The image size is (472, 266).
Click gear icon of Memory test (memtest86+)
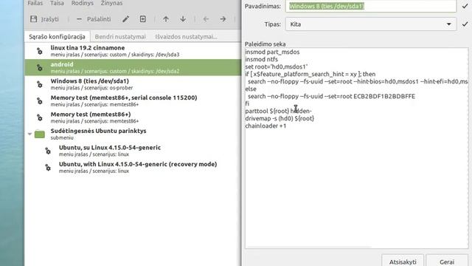(x=39, y=117)
